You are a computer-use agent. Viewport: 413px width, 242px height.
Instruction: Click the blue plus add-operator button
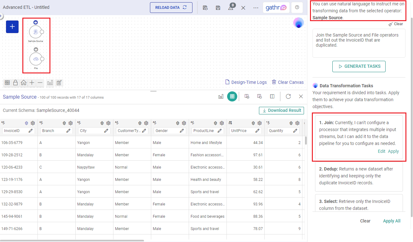(12, 27)
